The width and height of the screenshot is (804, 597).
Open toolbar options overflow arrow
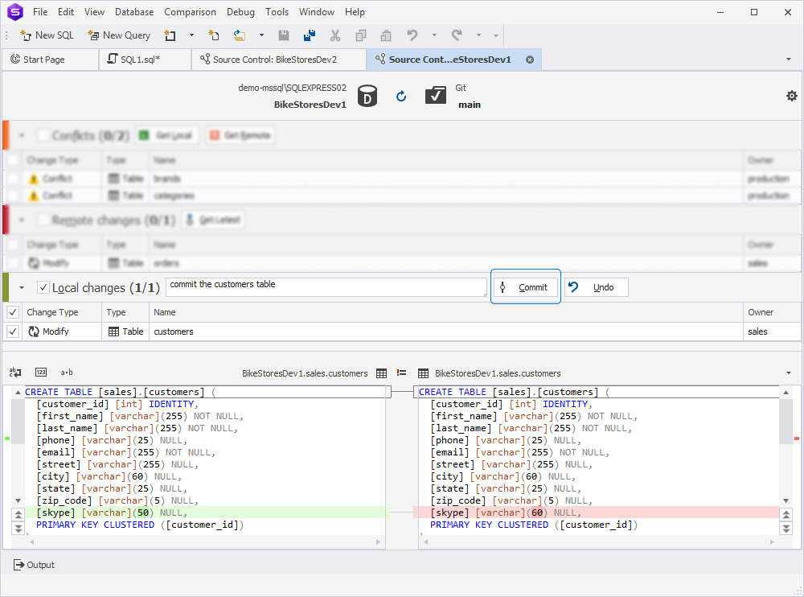(x=496, y=35)
